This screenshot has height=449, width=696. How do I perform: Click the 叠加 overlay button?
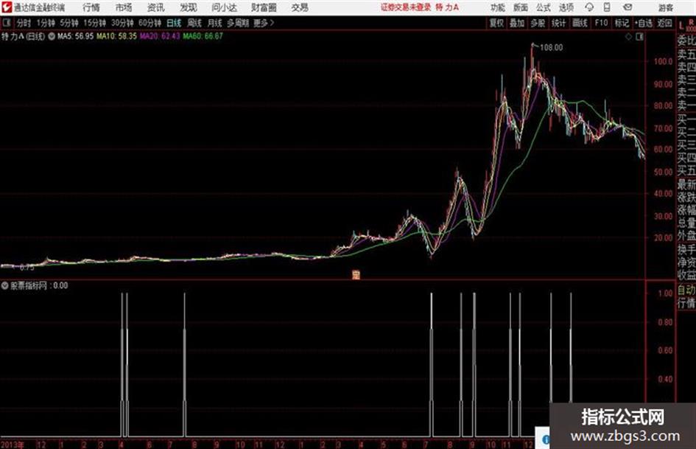[x=517, y=23]
